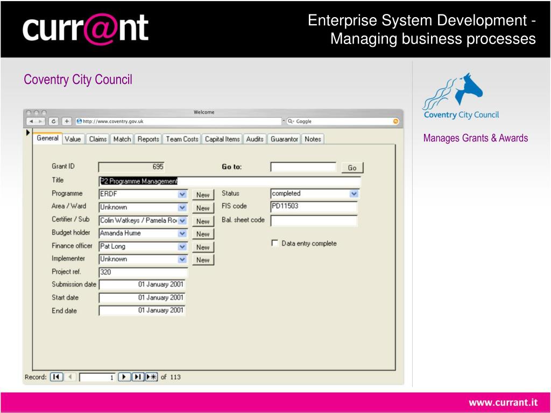This screenshot has height=413, width=551.
Task: Click the globe icon in address bar
Action: [x=79, y=121]
